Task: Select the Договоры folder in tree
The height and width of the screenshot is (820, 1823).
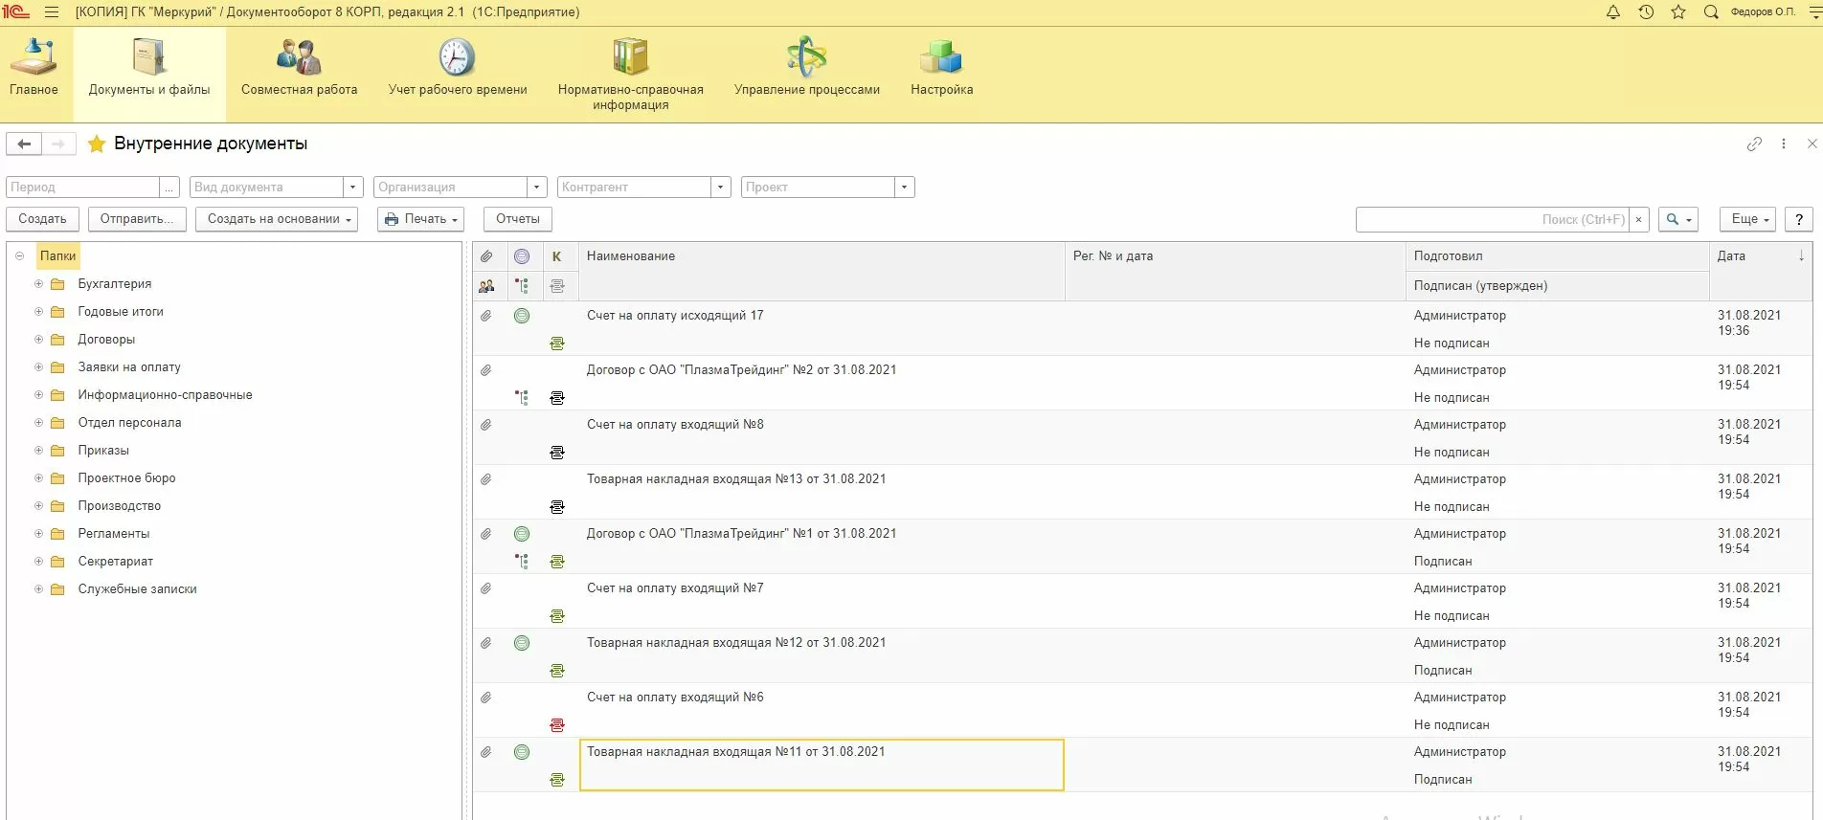Action: pyautogui.click(x=106, y=340)
